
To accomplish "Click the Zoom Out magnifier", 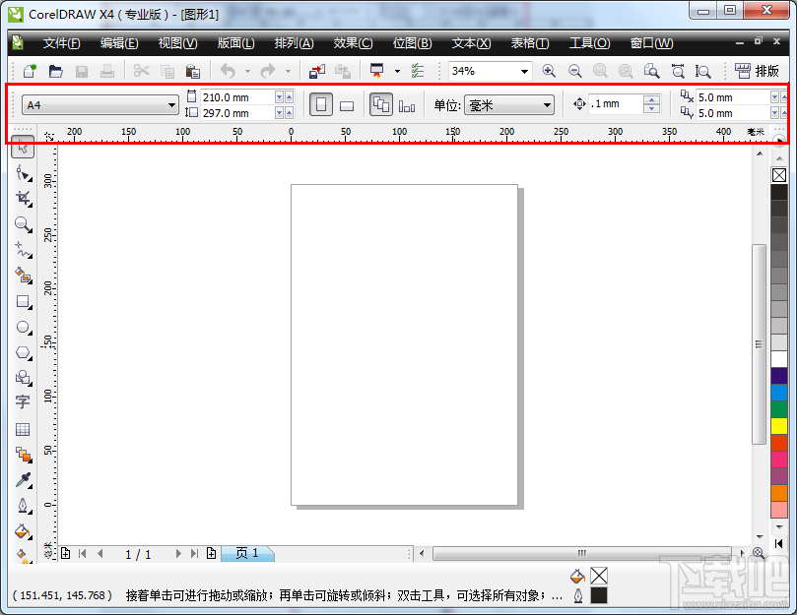I will coord(575,71).
